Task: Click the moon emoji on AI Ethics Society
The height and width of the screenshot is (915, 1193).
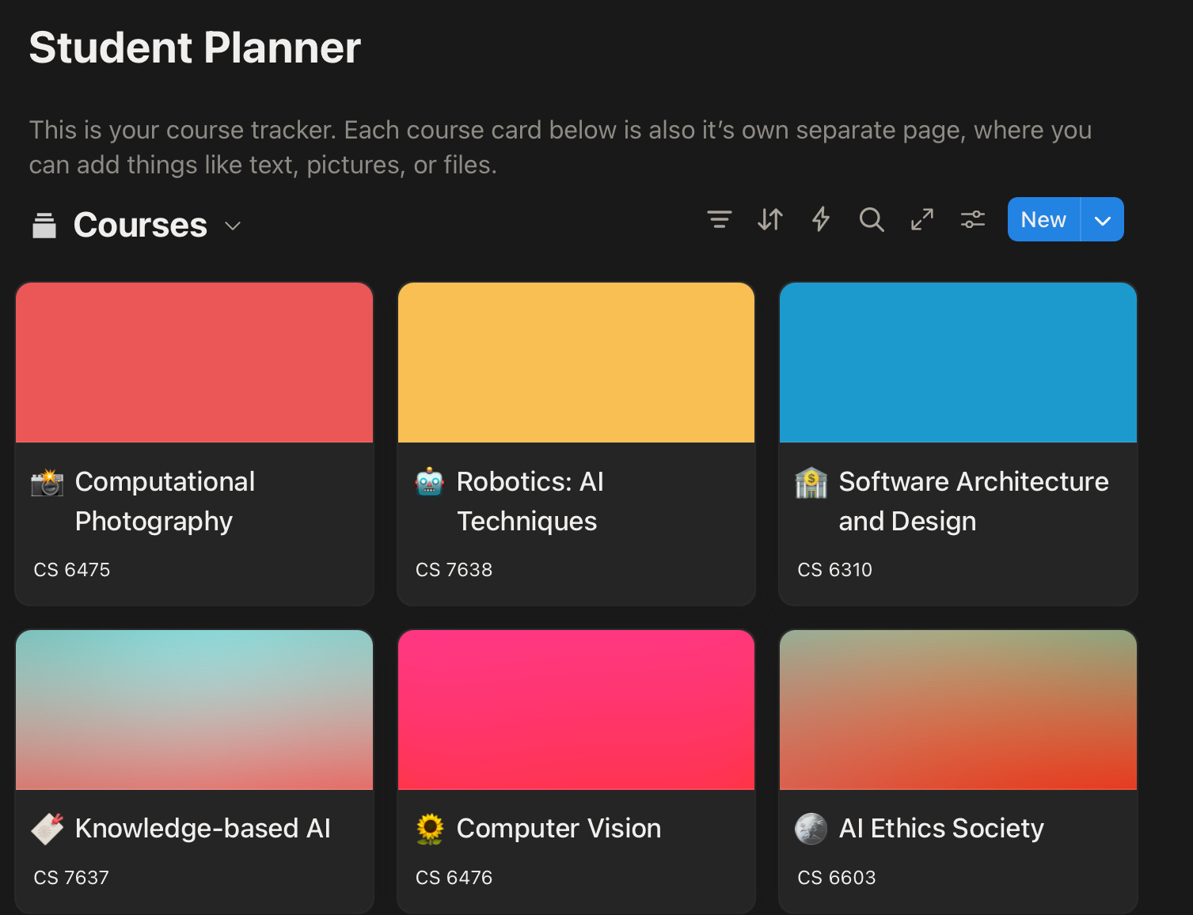Action: (811, 829)
